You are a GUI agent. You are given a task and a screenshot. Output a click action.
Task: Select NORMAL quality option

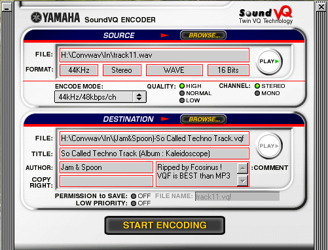click(x=195, y=93)
